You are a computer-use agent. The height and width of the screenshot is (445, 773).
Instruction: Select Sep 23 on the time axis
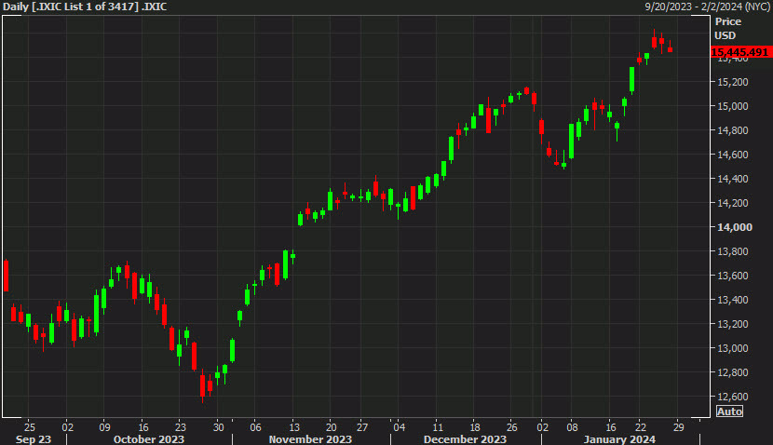coord(34,439)
